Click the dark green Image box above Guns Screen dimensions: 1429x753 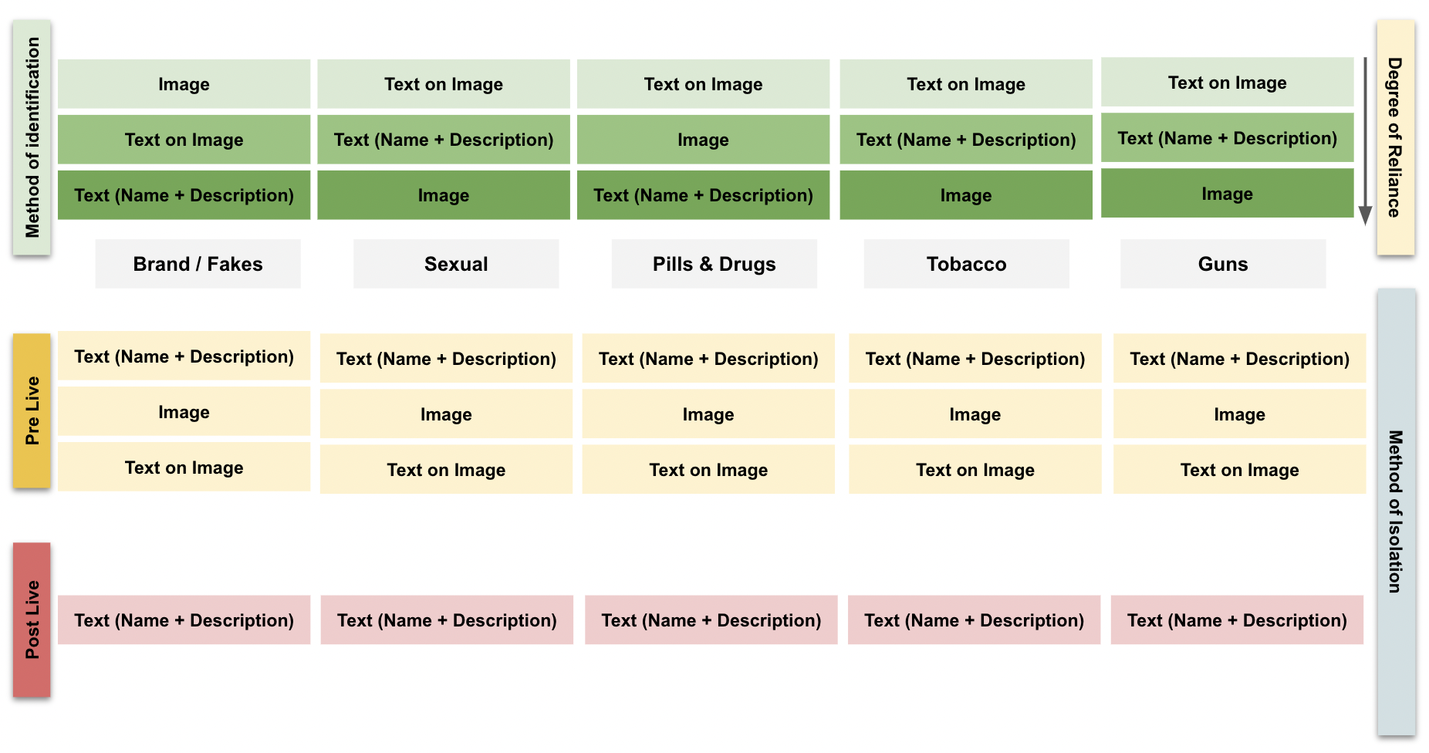[1227, 194]
